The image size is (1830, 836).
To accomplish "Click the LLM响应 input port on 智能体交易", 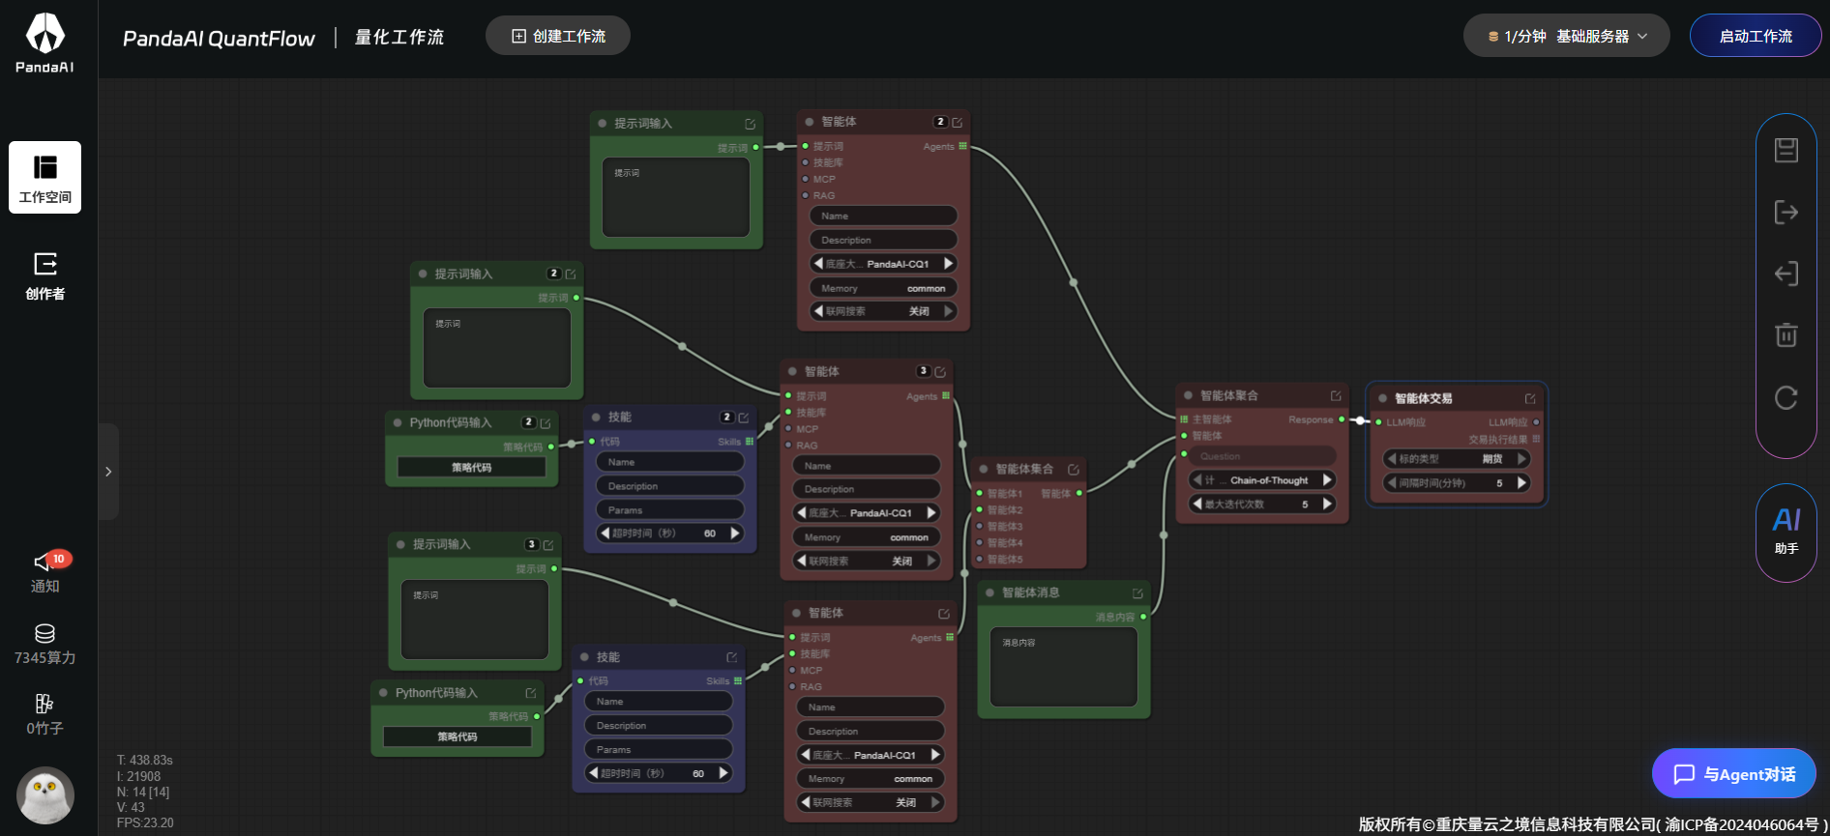I will point(1378,421).
